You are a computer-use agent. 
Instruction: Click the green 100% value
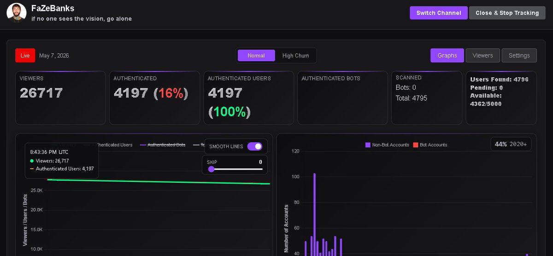(229, 112)
